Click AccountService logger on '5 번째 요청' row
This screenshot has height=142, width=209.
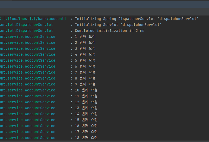click(28, 60)
